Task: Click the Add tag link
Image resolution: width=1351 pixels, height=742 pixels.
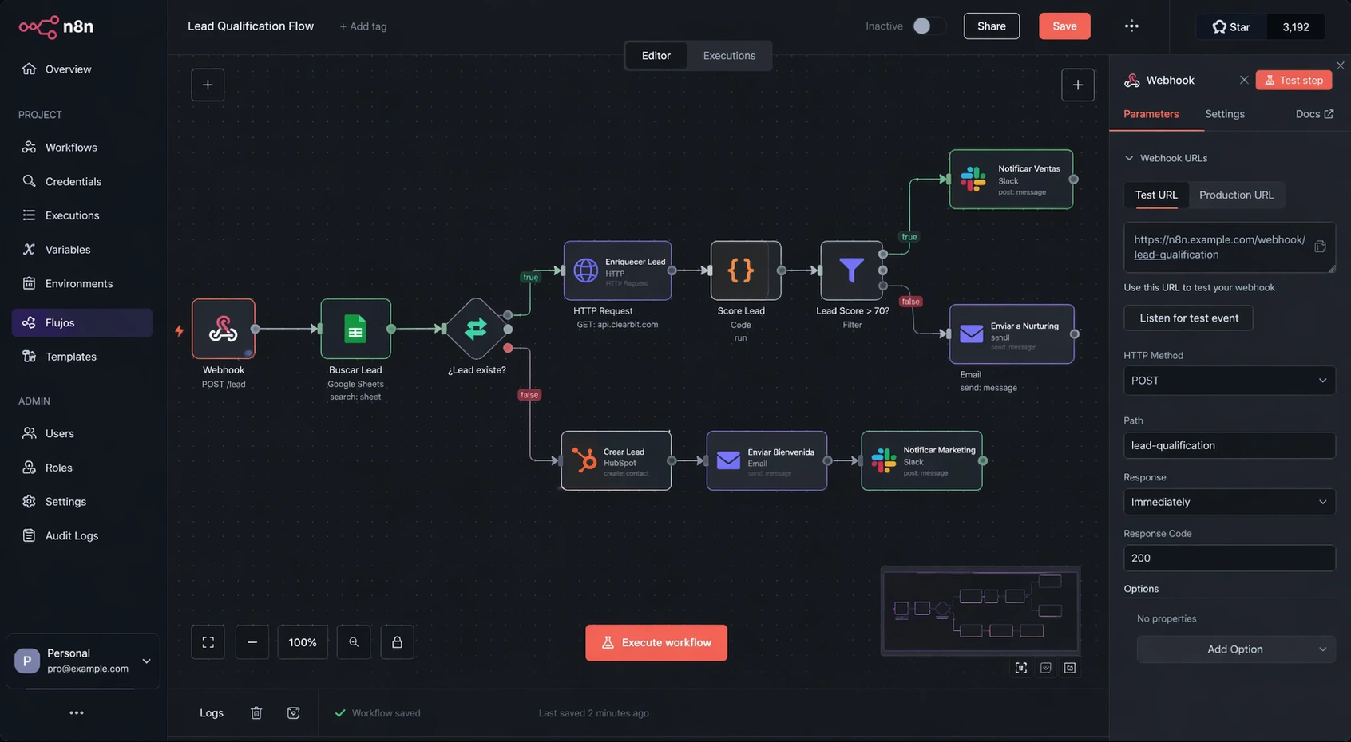Action: [363, 26]
